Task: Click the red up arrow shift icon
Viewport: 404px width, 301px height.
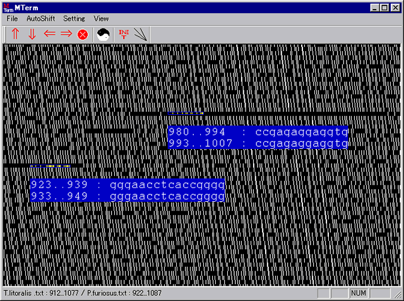Action: click(15, 34)
